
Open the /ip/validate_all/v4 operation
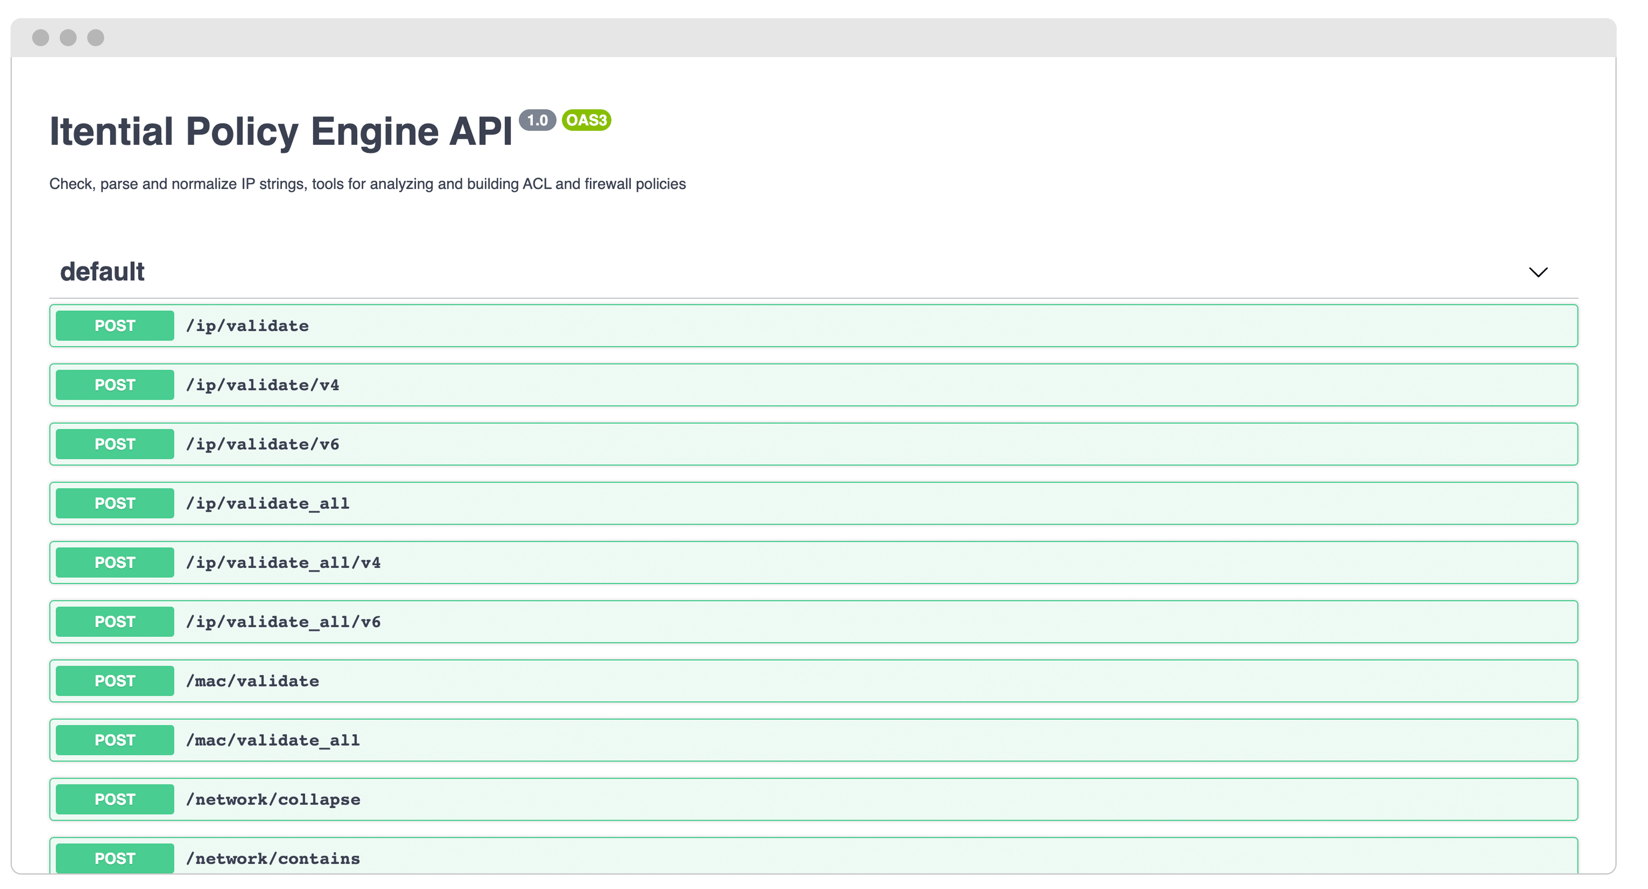pyautogui.click(x=813, y=562)
